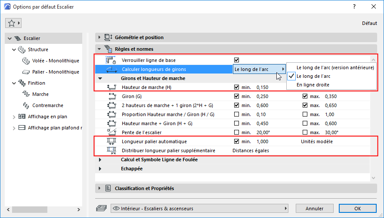Viewport: 384px width, 218px height.
Task: Expand Géométrie et position panel
Action: (x=99, y=37)
